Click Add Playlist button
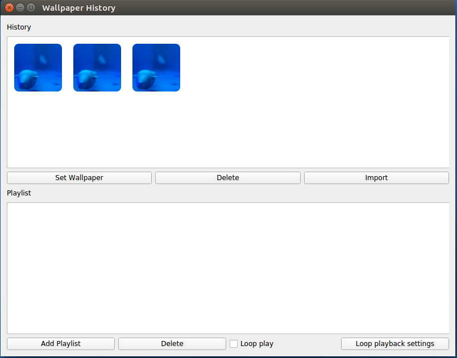Image resolution: width=457 pixels, height=358 pixels. tap(61, 344)
